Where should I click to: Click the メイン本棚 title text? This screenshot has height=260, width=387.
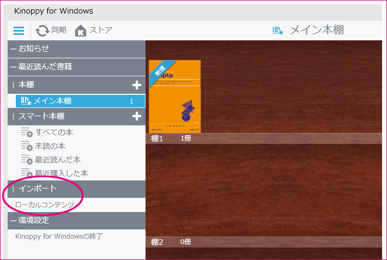[x=317, y=30]
